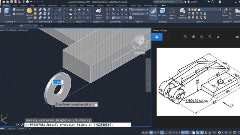The height and width of the screenshot is (135, 240).
Task: Switch to the Solid ribbon tab
Action: 15,6
